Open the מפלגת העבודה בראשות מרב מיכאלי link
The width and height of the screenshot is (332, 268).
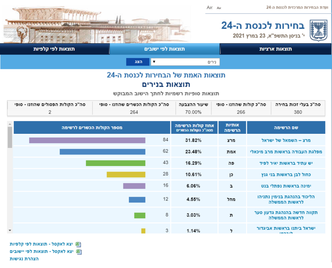(x=286, y=152)
